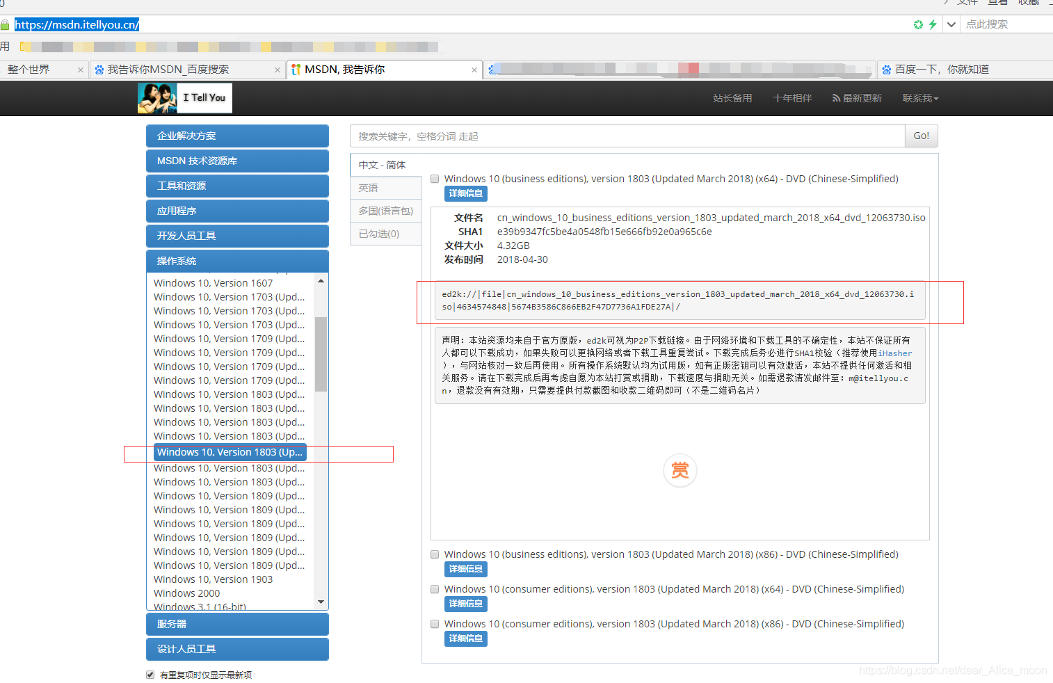Click the ed2k download link text box
The image size is (1053, 683).
680,300
